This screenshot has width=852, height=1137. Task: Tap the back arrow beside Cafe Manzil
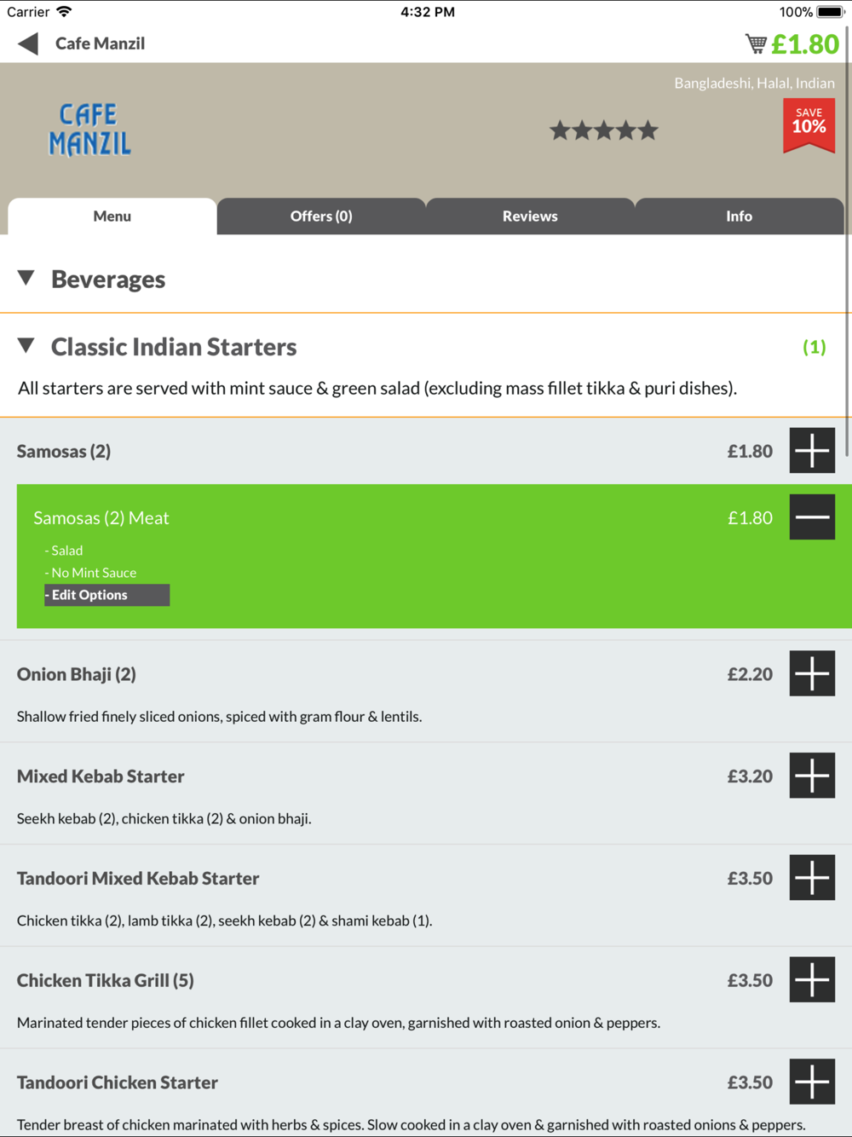point(28,43)
